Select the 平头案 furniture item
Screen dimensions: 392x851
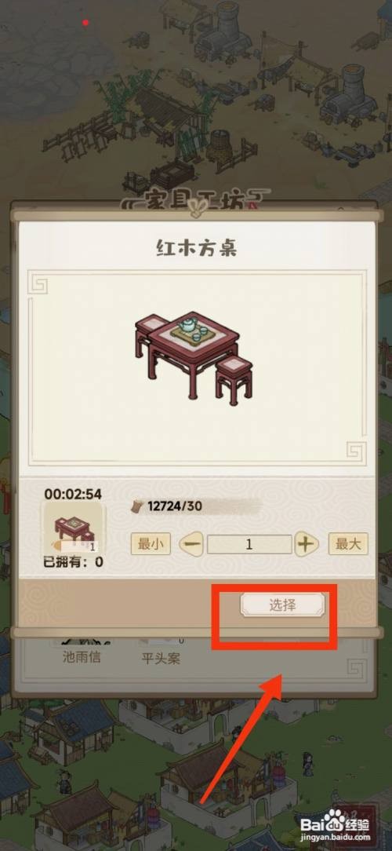coord(161,659)
